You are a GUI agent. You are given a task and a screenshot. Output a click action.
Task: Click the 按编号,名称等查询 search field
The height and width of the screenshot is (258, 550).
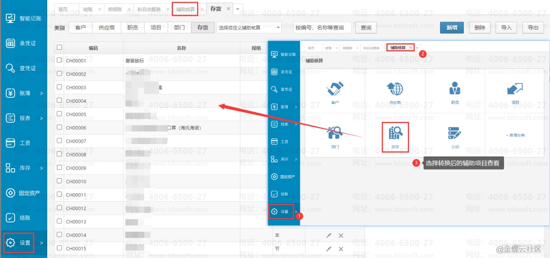point(322,28)
